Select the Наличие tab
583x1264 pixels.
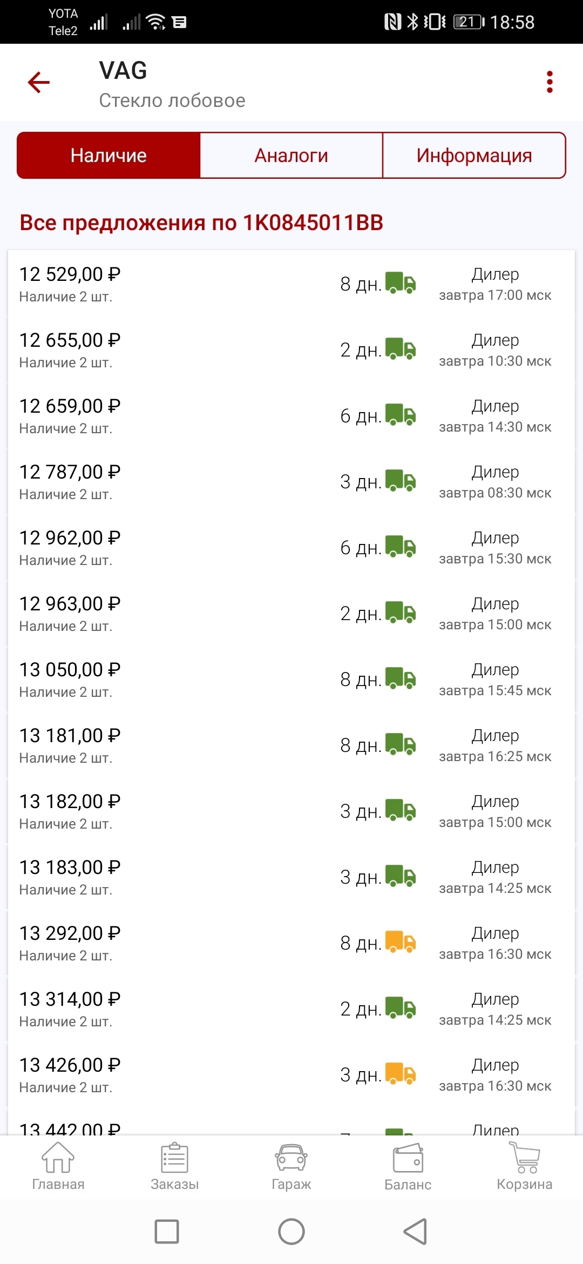[109, 156]
